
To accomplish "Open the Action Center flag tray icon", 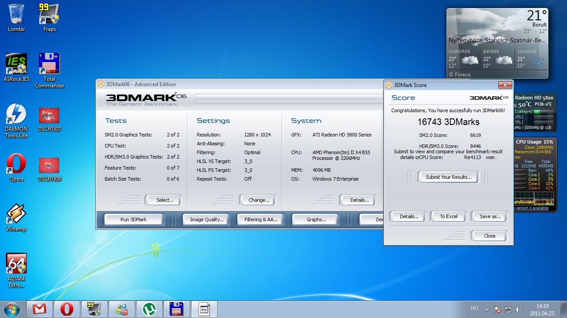I will pos(497,310).
